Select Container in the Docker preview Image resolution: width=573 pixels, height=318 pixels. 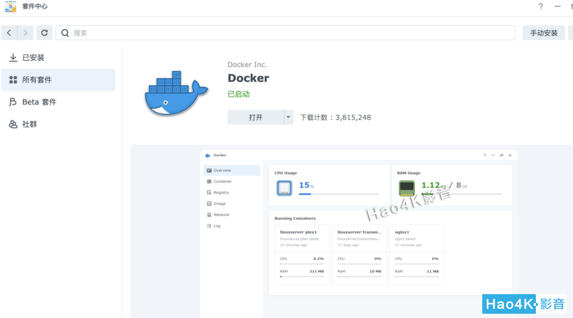tap(232, 181)
